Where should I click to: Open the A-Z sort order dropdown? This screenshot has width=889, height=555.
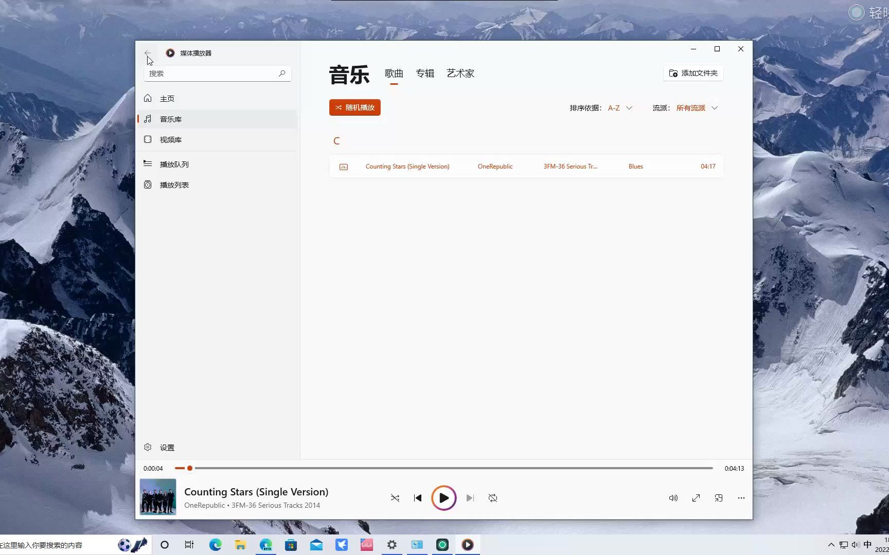pyautogui.click(x=619, y=108)
